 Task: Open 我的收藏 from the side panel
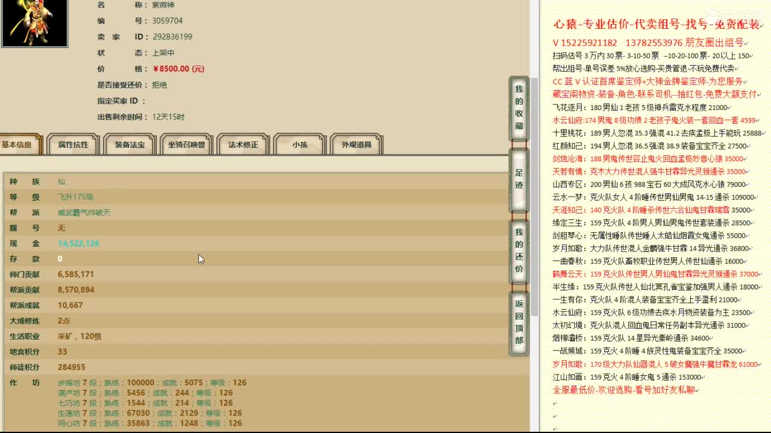(518, 106)
